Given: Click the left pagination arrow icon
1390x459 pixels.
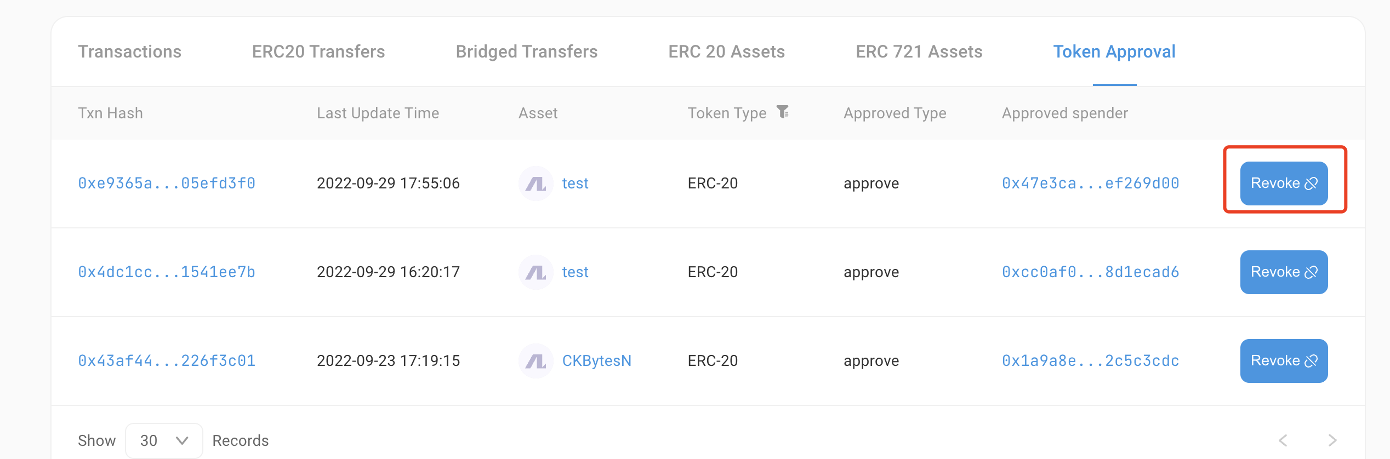Looking at the screenshot, I should pyautogui.click(x=1283, y=440).
